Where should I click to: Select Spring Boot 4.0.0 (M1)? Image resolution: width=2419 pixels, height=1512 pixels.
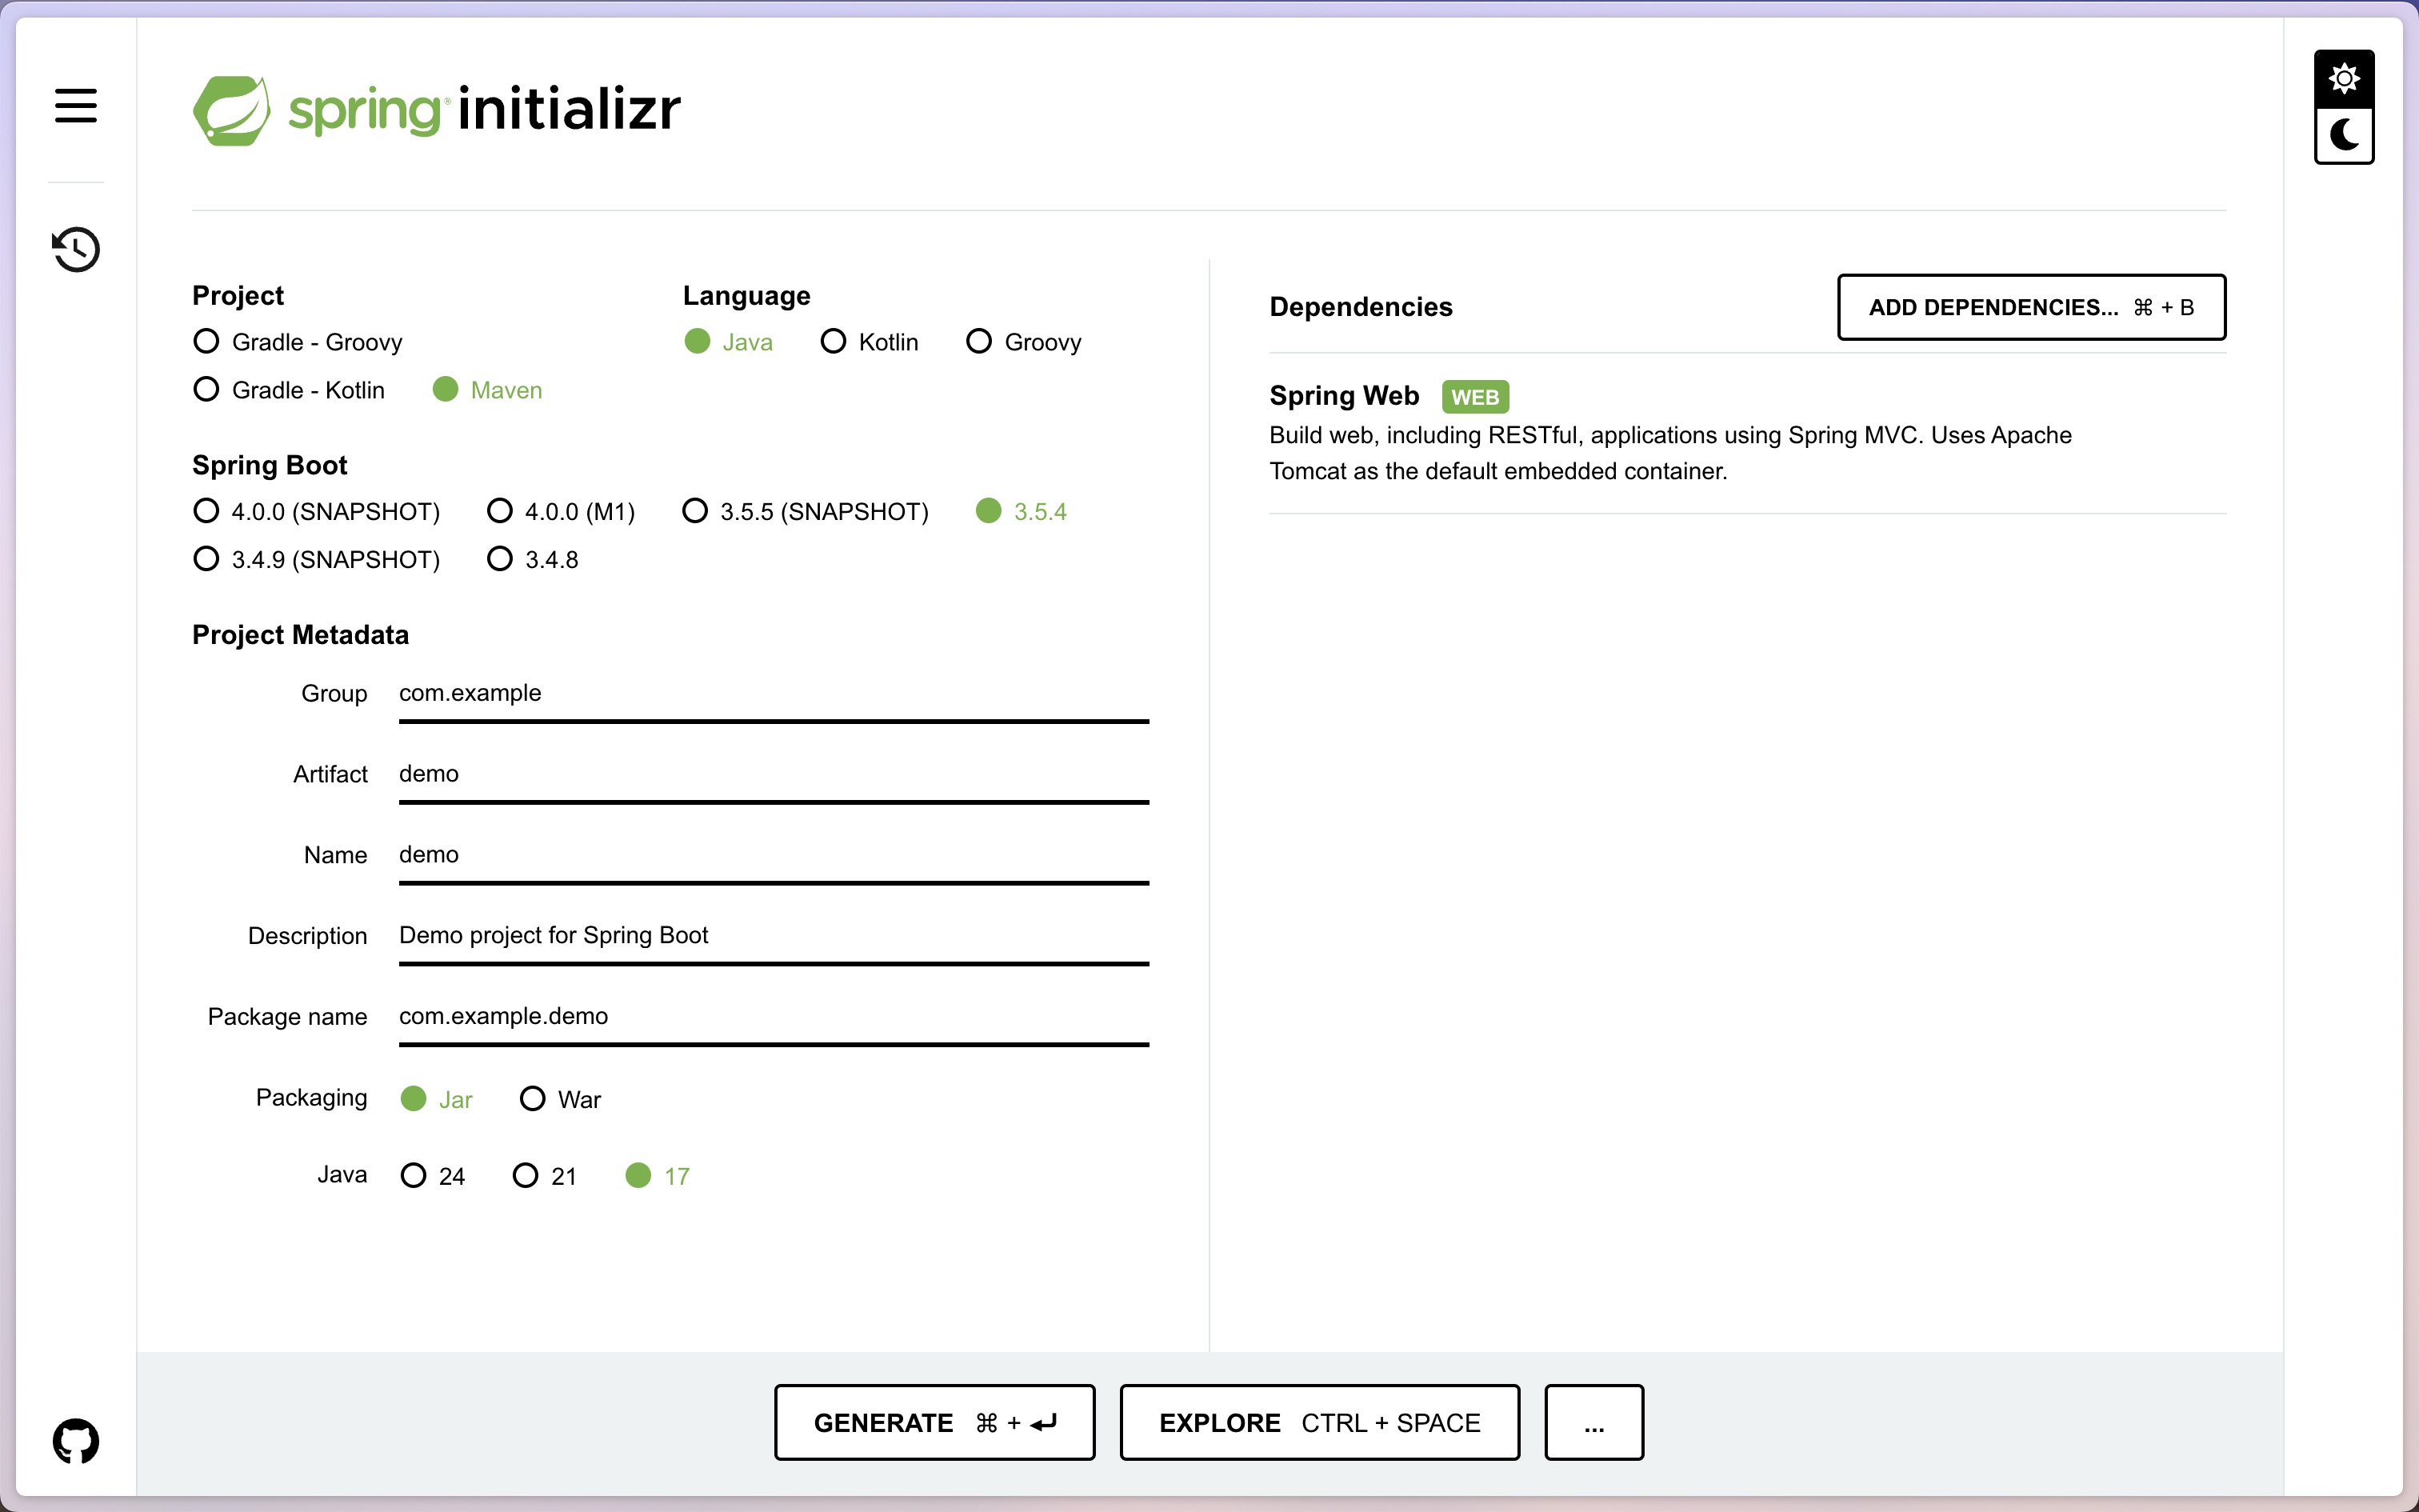[x=561, y=511]
